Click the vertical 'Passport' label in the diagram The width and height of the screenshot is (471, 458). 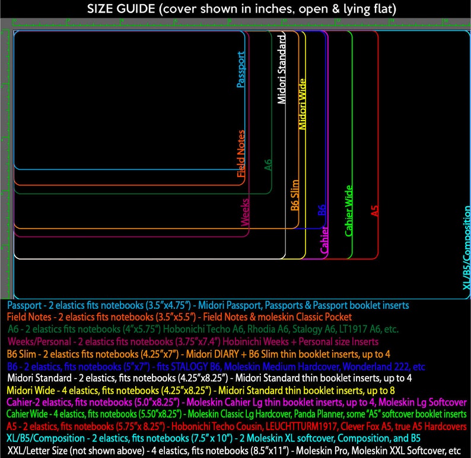point(241,70)
